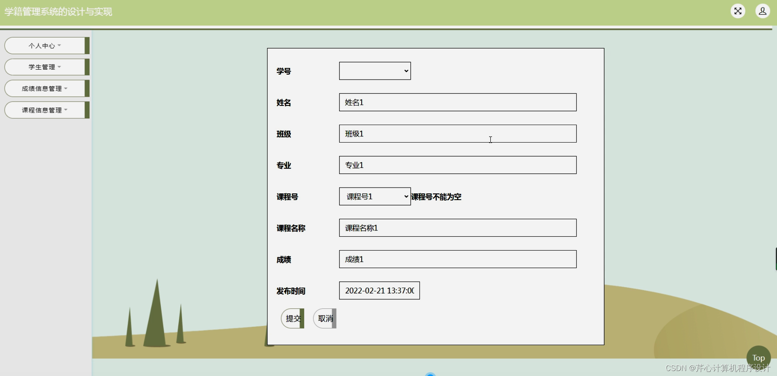Click the 发布时间 date field

coord(379,291)
